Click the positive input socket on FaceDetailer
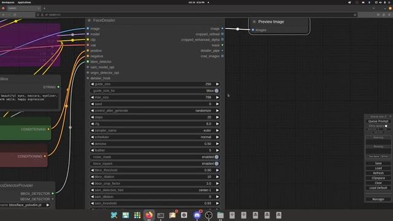Image resolution: width=393 pixels, height=221 pixels. pyautogui.click(x=88, y=50)
